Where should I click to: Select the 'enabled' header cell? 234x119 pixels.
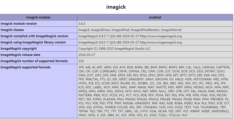[x=155, y=17]
